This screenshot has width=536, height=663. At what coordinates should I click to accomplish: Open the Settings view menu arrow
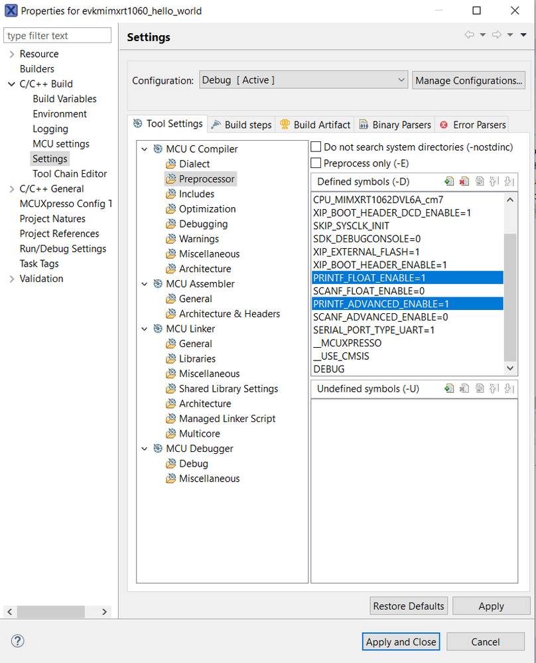[523, 35]
